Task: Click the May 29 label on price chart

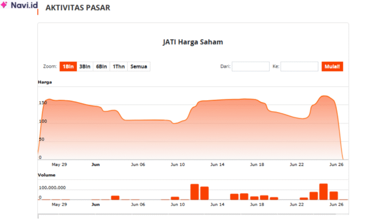Action: pos(60,164)
